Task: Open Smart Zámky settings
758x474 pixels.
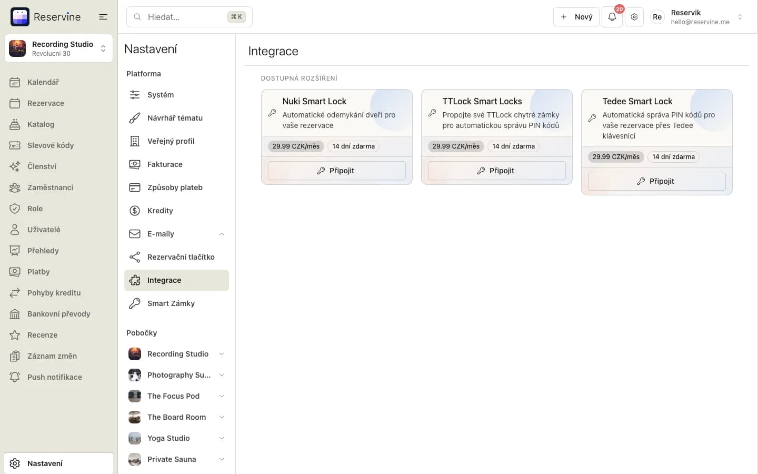Action: (x=176, y=303)
